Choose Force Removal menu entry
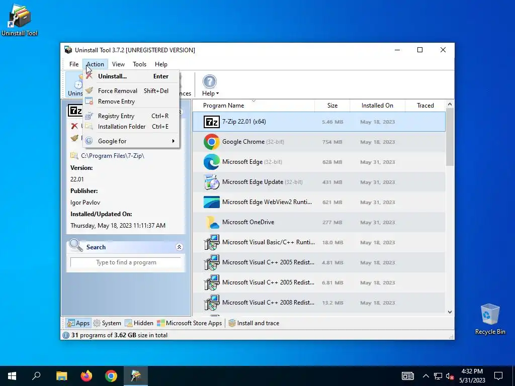Screen dimensions: 515x386 (x=131, y=91)
